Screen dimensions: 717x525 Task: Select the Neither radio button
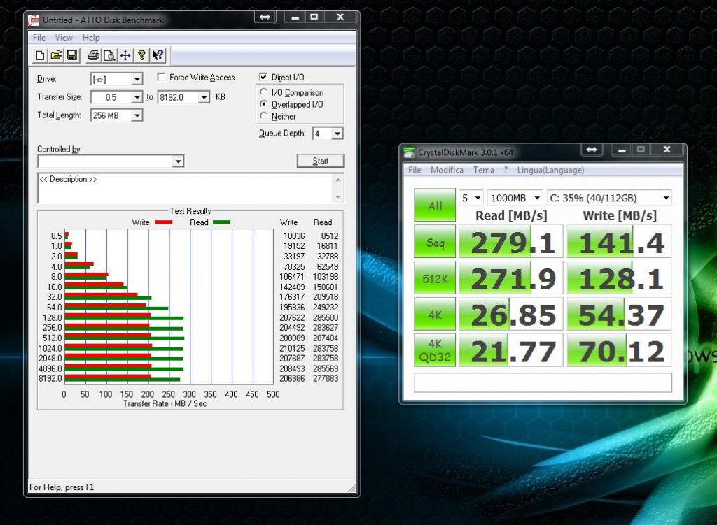pyautogui.click(x=263, y=116)
